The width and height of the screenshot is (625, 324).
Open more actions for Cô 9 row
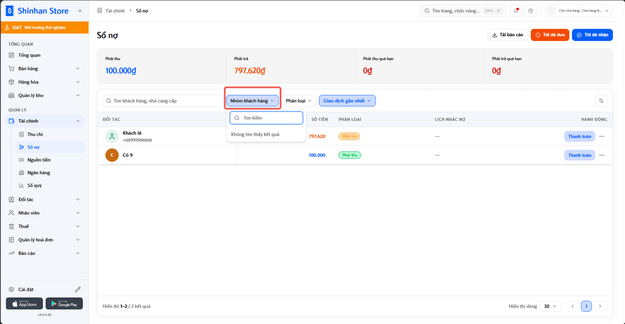(602, 155)
